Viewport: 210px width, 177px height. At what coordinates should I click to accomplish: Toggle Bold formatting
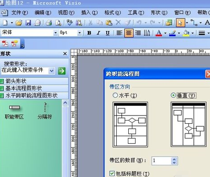[x=89, y=33]
